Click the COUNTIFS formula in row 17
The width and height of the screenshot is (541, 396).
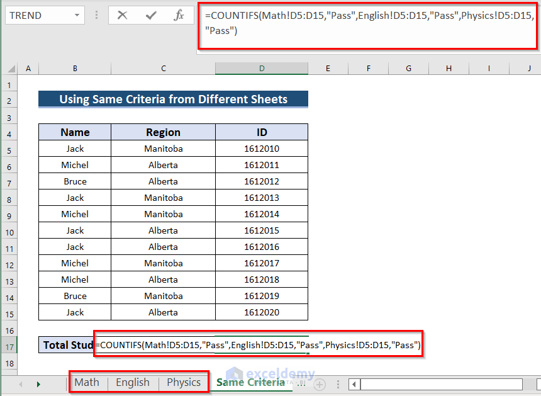(x=258, y=344)
